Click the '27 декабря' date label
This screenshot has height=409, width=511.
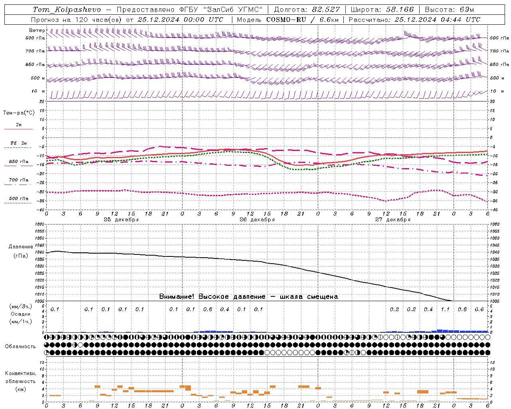[x=392, y=220]
